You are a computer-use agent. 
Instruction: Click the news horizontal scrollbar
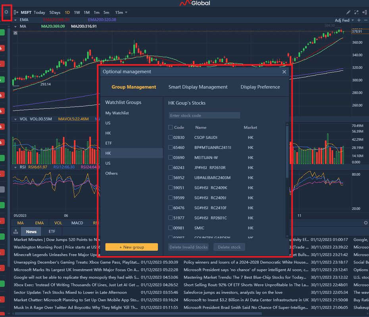[x=138, y=313]
